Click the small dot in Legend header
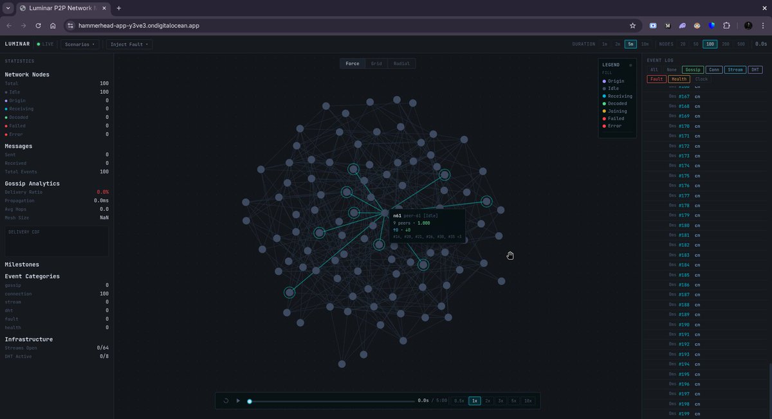Screen dimensions: 772x419 (630, 65)
